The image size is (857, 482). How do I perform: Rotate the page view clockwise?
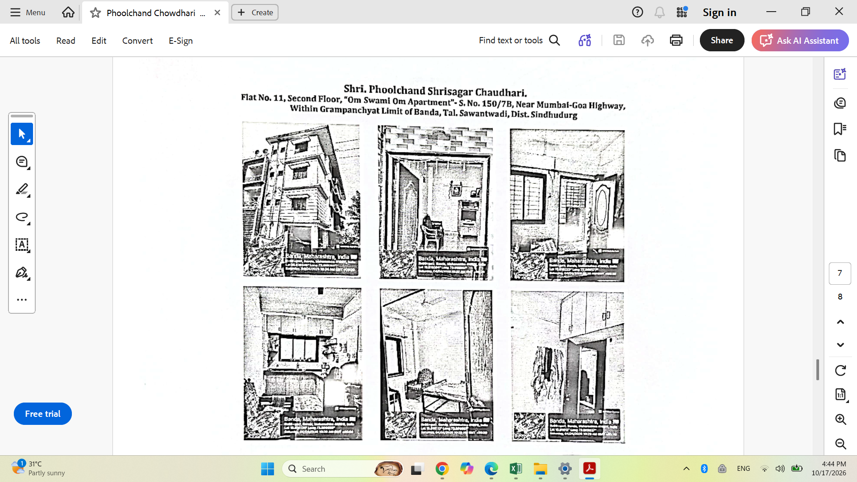pos(840,370)
